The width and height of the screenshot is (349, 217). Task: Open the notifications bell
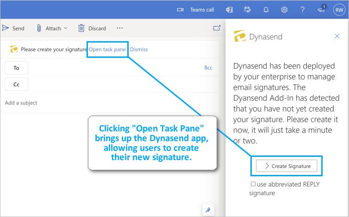pyautogui.click(x=266, y=10)
